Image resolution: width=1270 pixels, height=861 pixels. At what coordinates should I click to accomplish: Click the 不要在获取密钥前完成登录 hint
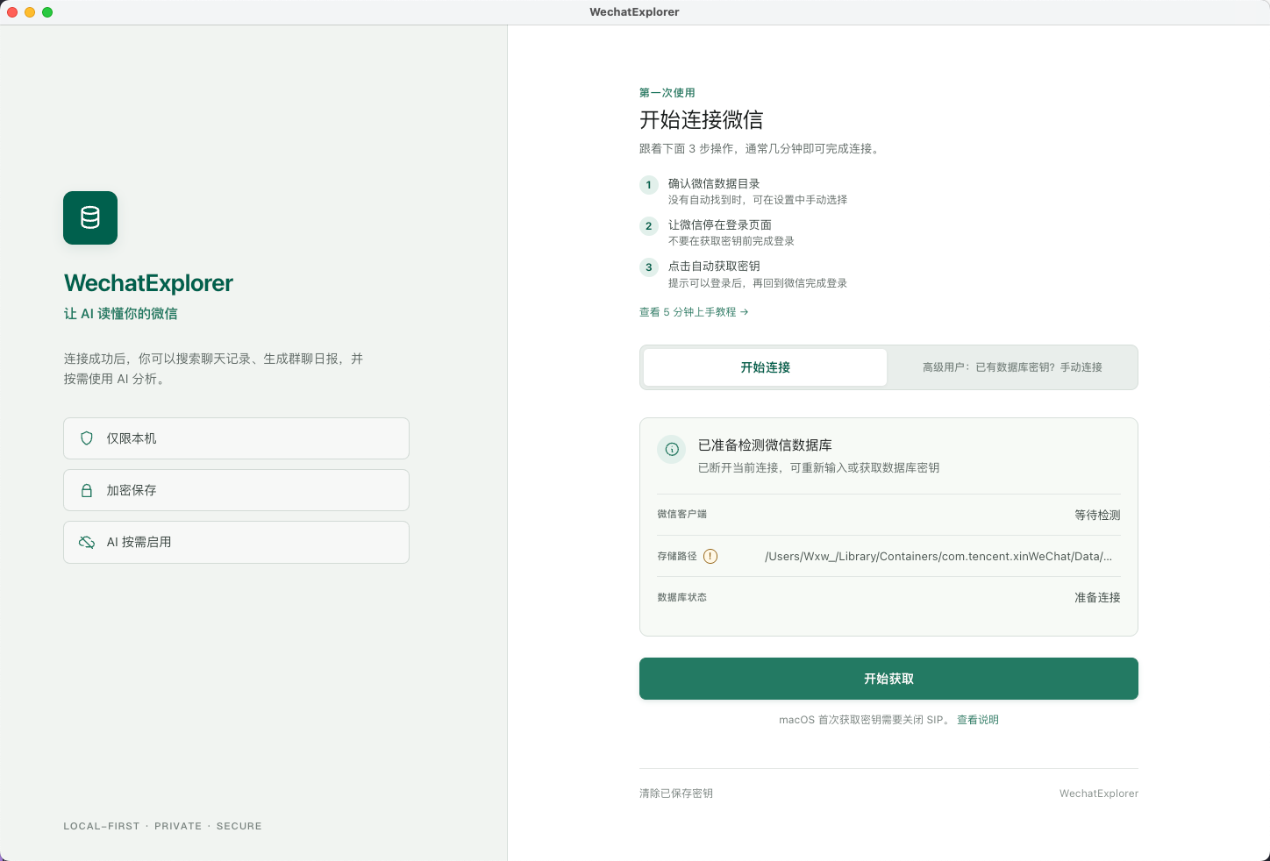pyautogui.click(x=731, y=241)
